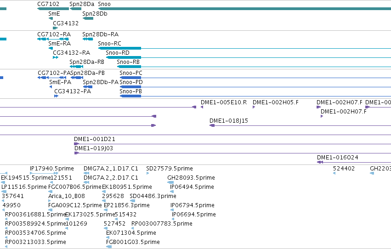Screen dimensions: 391x249
Task: Click the 527452 EST label
Action: tap(115, 224)
